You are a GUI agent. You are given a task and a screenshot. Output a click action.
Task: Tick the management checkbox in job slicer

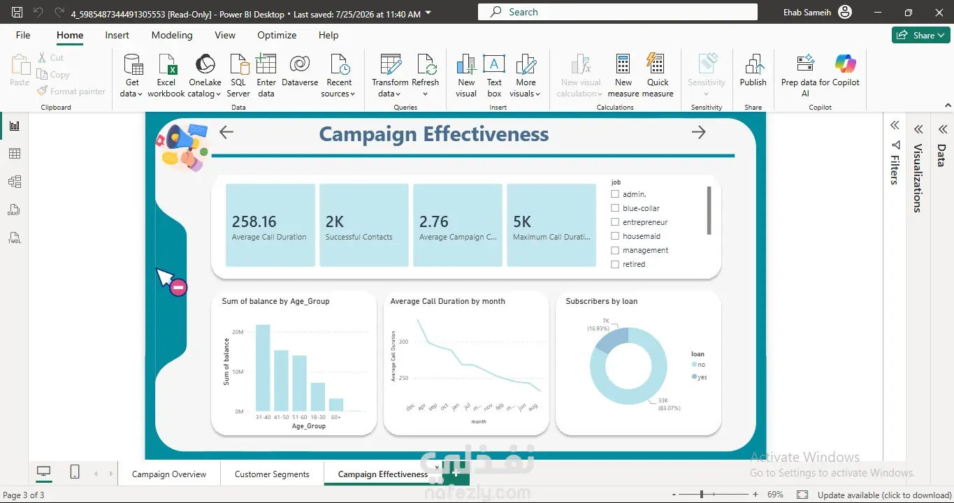[615, 250]
